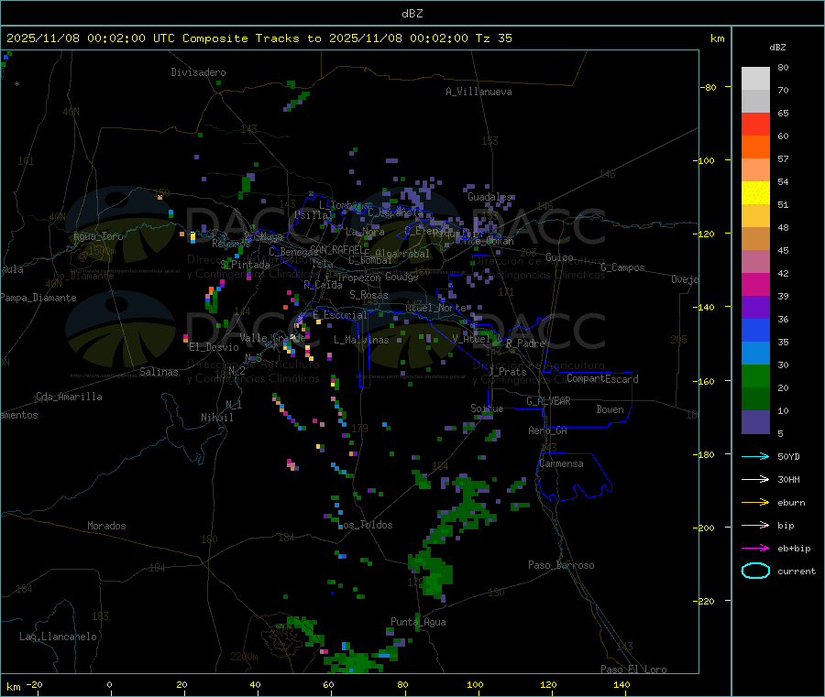Select the 65–70 dBZ light gray swatch
The width and height of the screenshot is (825, 697).
point(755,102)
